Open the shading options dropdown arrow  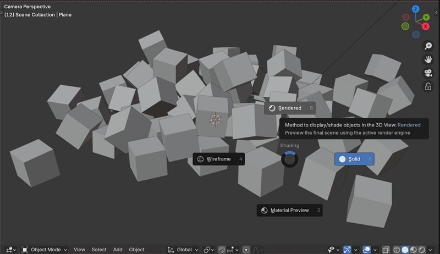(430, 250)
